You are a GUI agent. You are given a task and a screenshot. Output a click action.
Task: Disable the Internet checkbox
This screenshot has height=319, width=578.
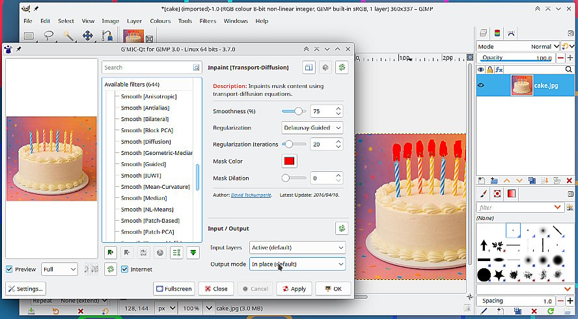click(x=125, y=269)
